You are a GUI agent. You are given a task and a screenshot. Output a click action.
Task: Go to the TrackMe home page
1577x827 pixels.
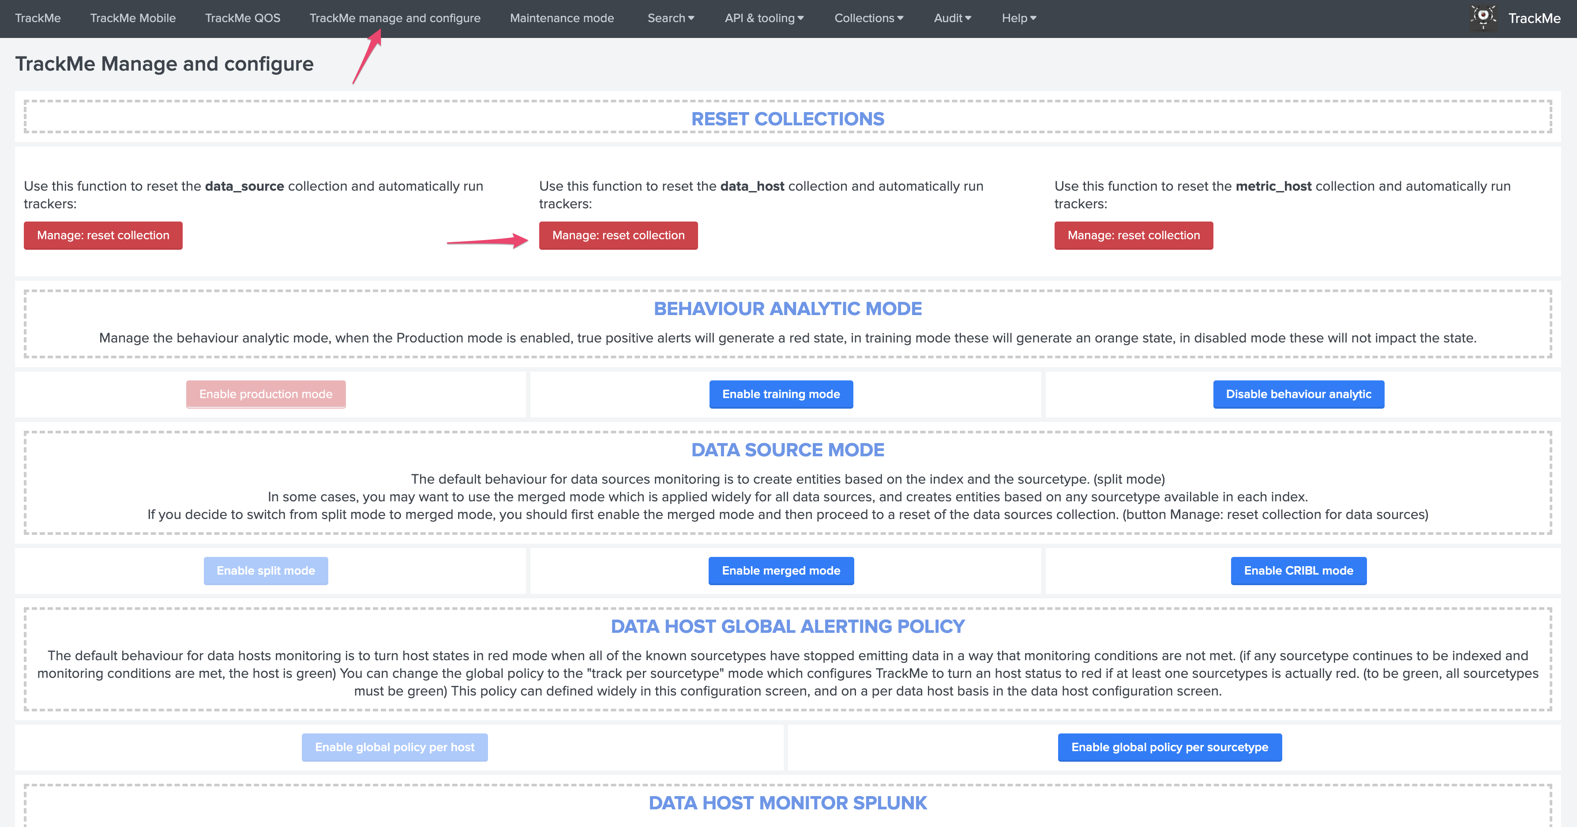pos(38,18)
